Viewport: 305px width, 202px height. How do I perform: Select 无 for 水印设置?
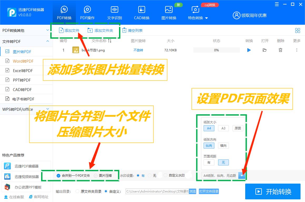[150, 175]
